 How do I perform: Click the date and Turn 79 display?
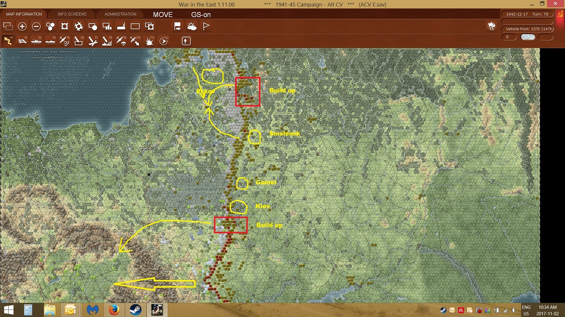point(527,14)
